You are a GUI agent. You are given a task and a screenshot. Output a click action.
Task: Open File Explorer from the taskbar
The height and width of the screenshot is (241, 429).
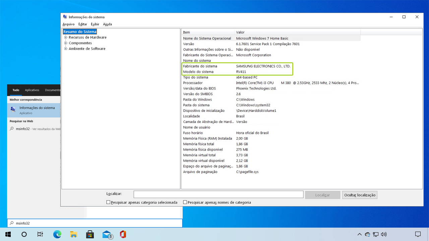(x=73, y=234)
